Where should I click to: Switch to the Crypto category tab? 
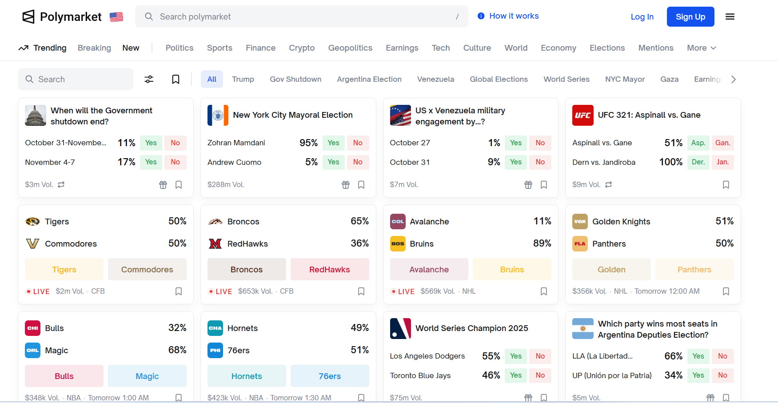click(x=302, y=48)
